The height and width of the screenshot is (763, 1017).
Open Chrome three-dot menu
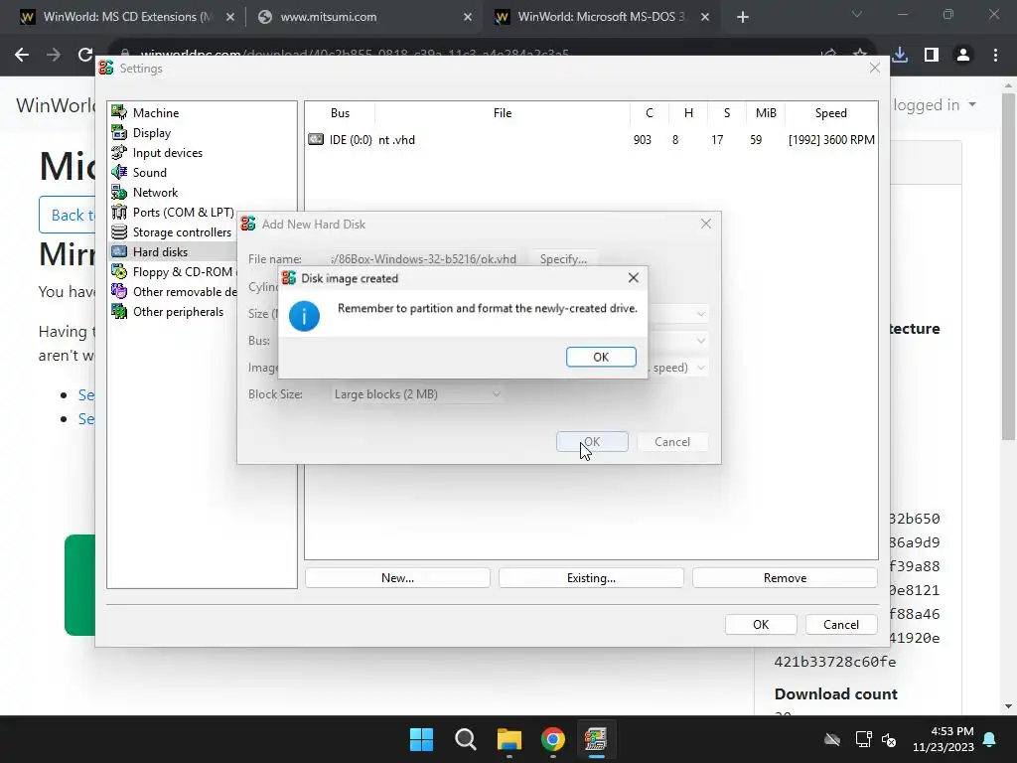[995, 56]
